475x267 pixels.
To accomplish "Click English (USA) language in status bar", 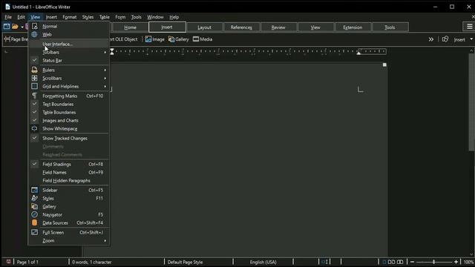I will [263, 262].
